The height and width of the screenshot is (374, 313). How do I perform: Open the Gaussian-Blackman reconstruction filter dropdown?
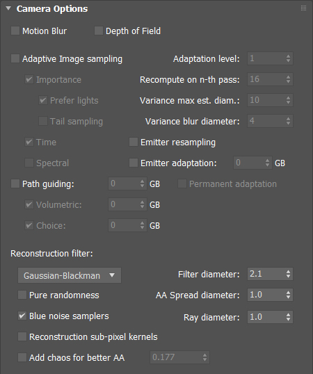[70, 275]
